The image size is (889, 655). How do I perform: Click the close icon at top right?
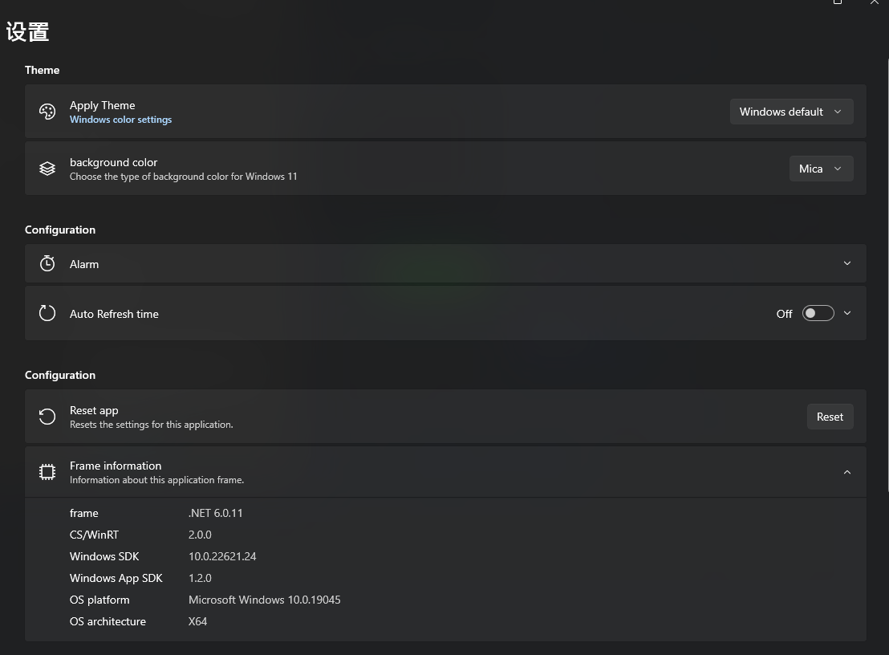874,3
